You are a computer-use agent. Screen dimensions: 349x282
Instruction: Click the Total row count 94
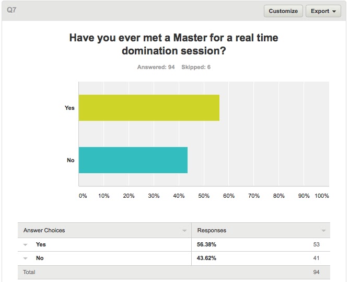tap(316, 272)
